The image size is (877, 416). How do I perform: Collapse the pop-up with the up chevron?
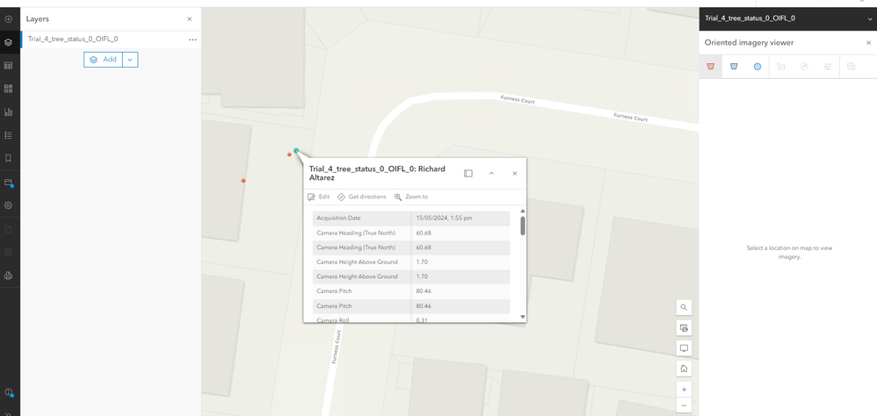click(491, 174)
